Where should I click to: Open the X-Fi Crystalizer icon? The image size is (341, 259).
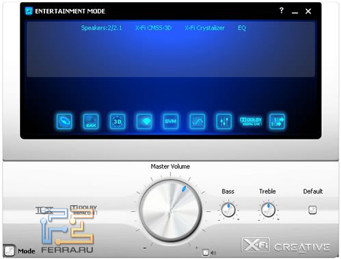[x=144, y=121]
